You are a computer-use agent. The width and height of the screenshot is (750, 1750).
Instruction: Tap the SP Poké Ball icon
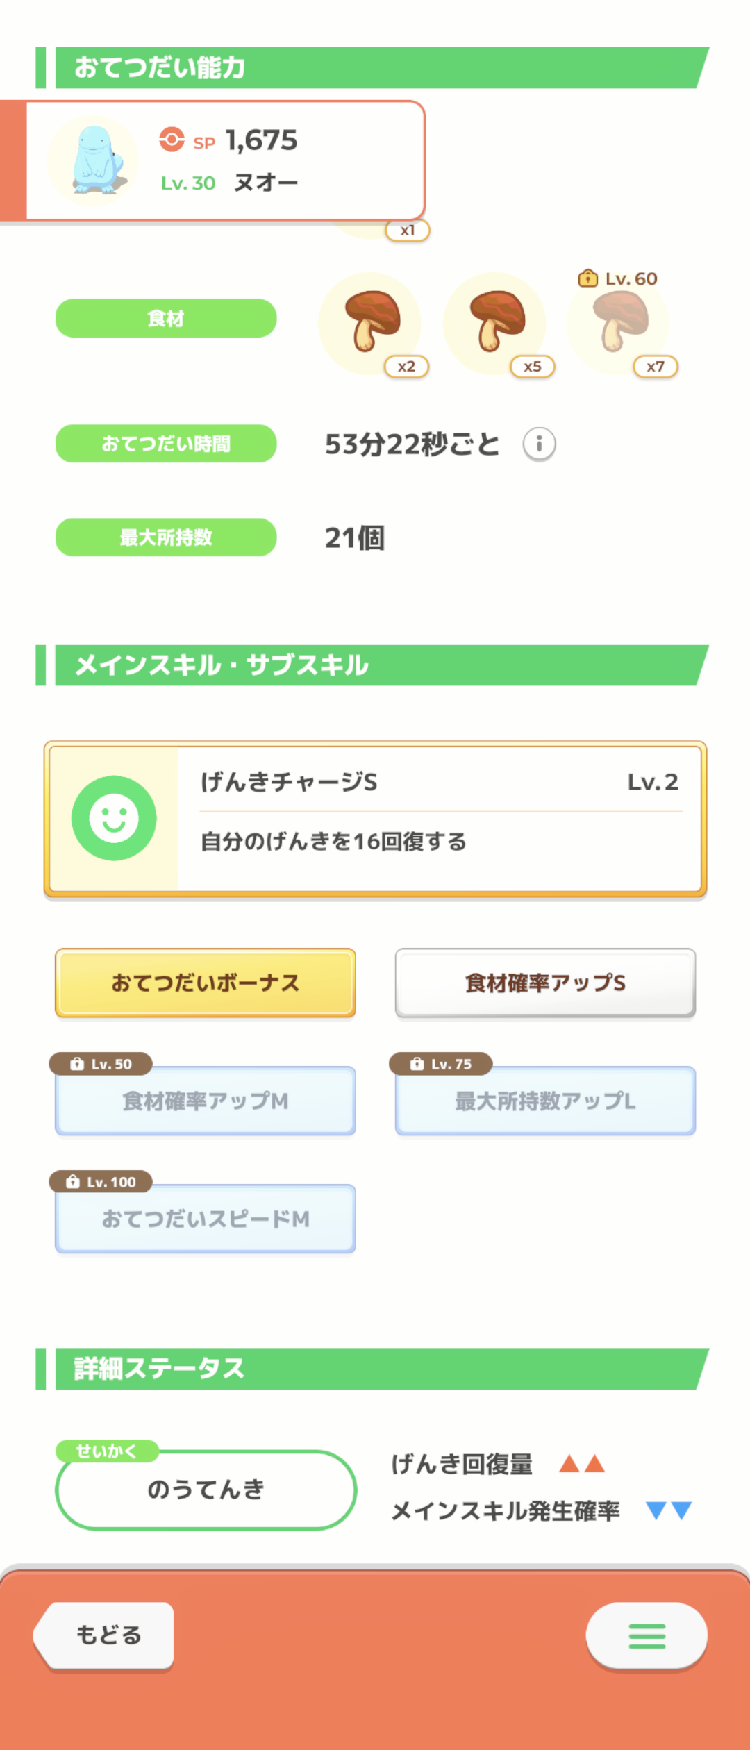[x=172, y=140]
